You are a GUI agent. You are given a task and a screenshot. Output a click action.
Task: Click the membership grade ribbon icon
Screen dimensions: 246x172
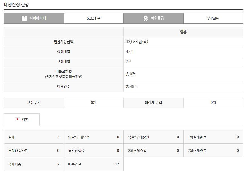[145, 18]
